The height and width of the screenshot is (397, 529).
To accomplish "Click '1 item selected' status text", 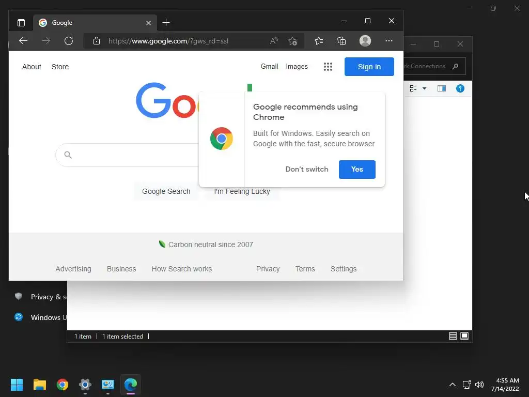I will pos(122,337).
